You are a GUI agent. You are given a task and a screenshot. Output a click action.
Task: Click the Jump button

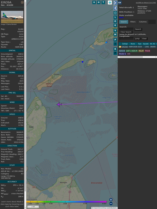[137, 38]
